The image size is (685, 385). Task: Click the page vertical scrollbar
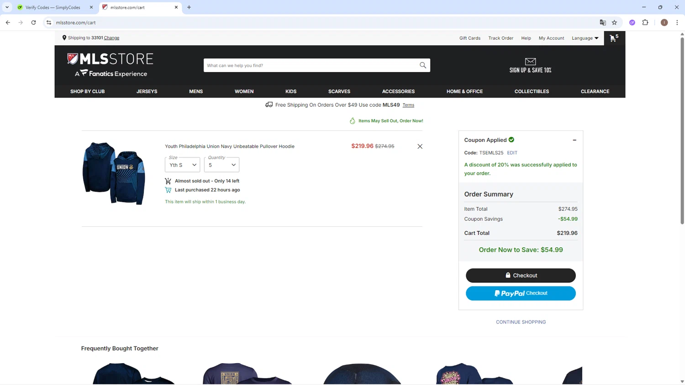(682, 130)
